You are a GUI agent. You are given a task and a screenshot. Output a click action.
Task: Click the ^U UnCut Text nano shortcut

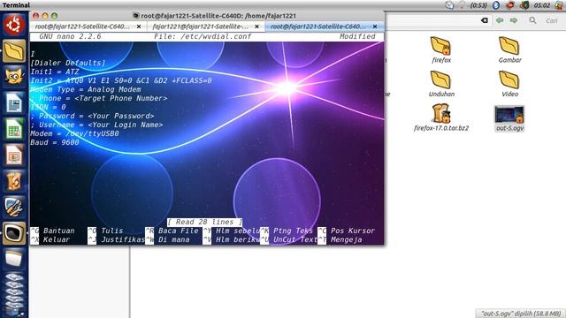pos(288,239)
